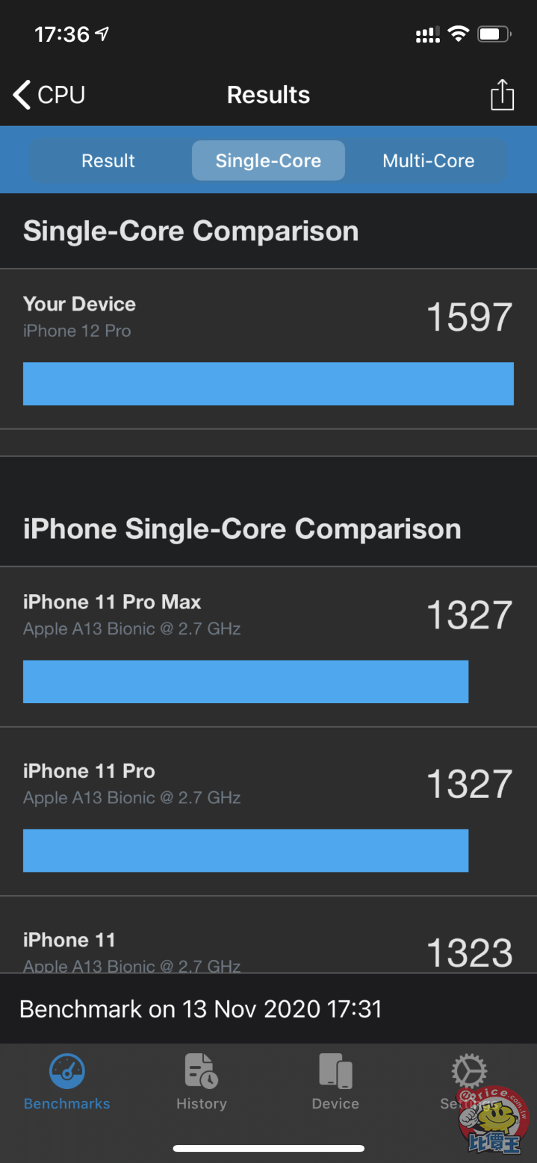
Task: Tap the cellular signal bars icon
Action: [x=427, y=35]
